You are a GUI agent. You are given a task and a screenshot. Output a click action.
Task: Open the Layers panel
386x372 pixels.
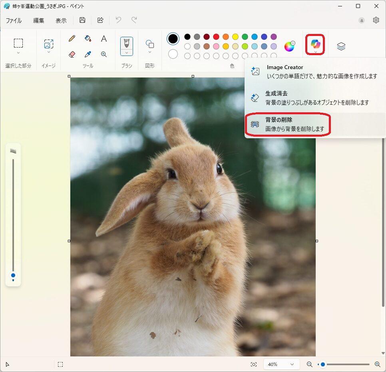pyautogui.click(x=341, y=46)
